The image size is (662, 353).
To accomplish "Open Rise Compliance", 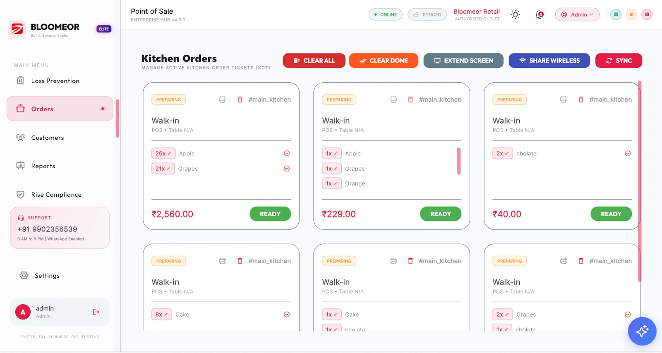I will click(60, 195).
